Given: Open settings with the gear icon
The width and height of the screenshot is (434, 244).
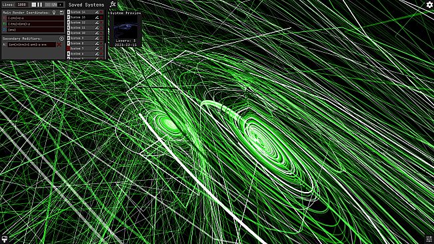Looking at the screenshot, I should pyautogui.click(x=429, y=5).
